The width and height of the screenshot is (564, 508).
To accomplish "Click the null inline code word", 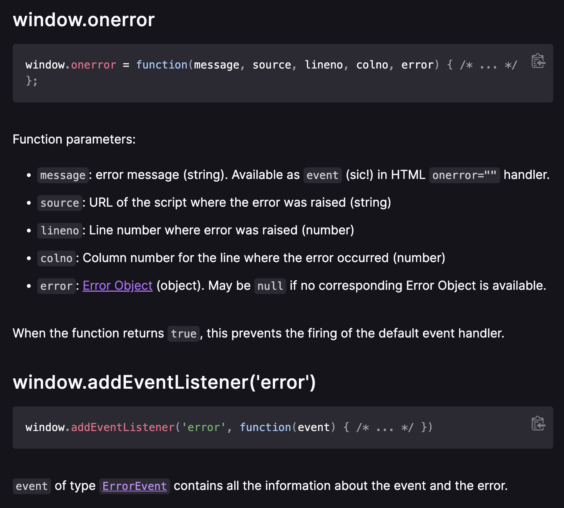I will (270, 286).
